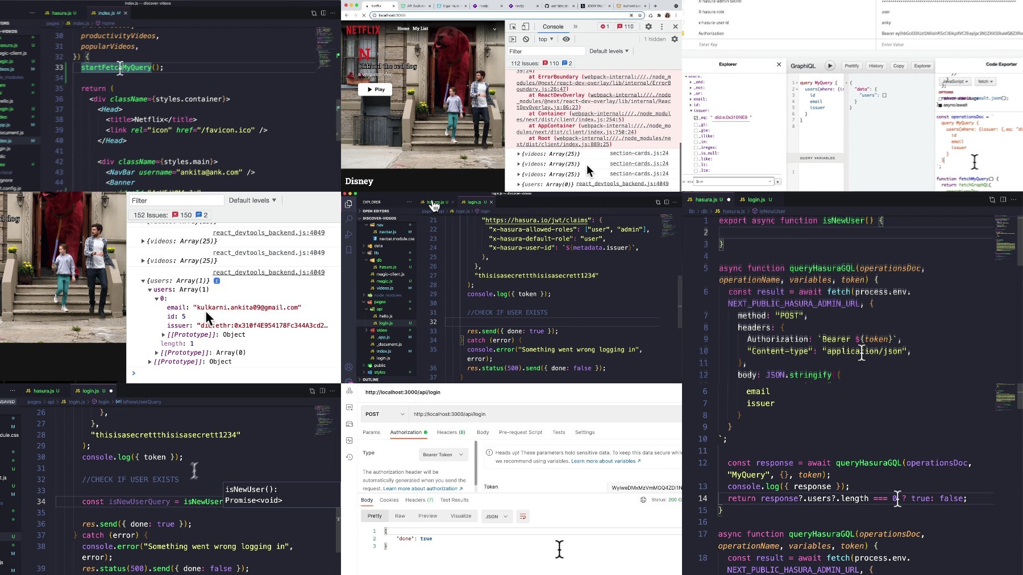The width and height of the screenshot is (1023, 575).
Task: Click the clear console icon
Action: click(526, 39)
